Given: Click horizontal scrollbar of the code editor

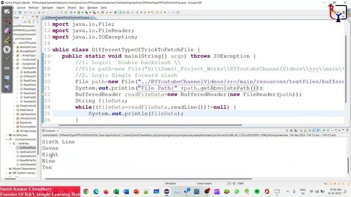Looking at the screenshot, I should pos(150,125).
